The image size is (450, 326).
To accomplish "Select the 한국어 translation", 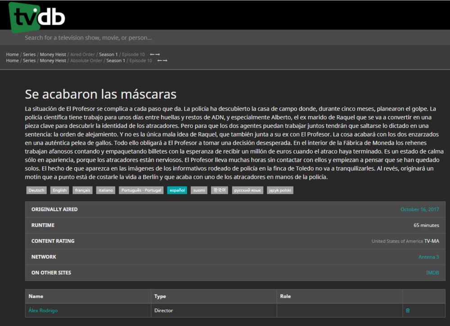I will (x=219, y=190).
